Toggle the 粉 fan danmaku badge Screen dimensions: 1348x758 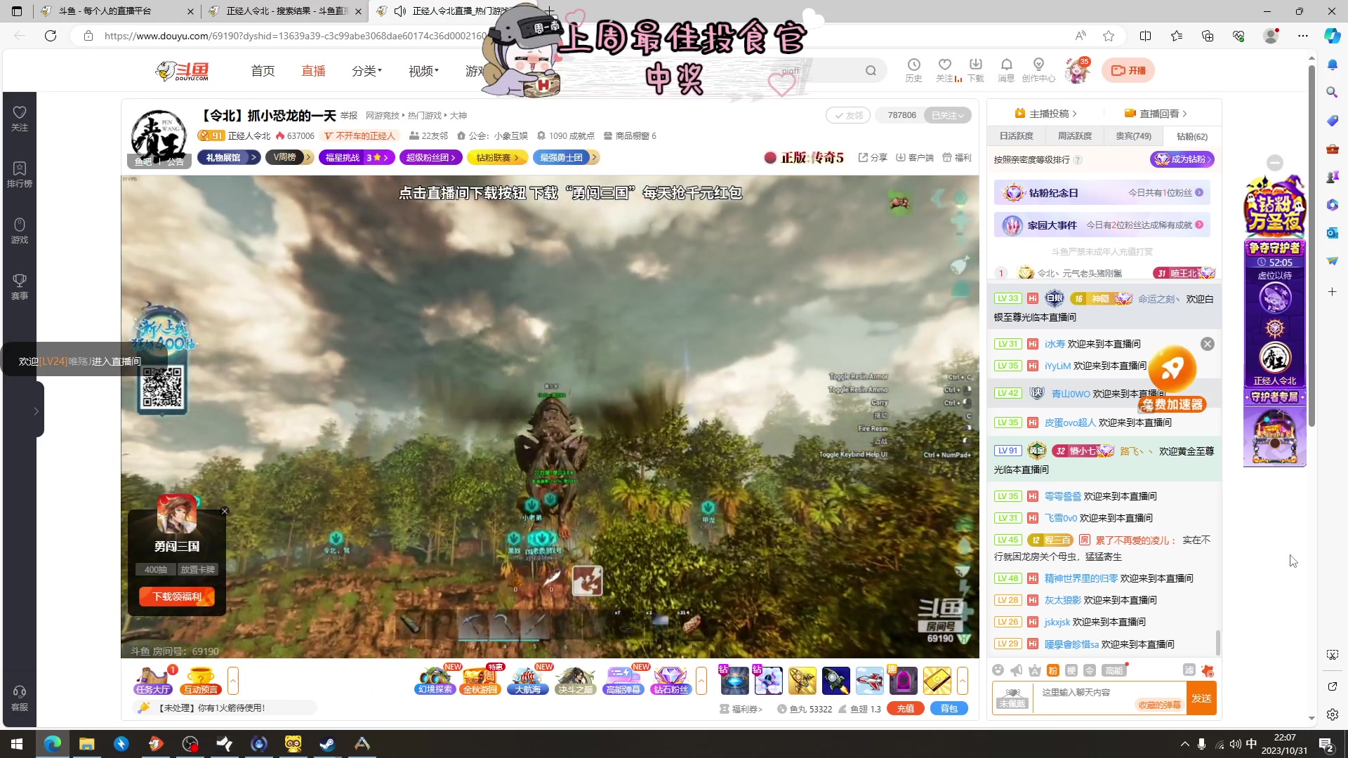pyautogui.click(x=1052, y=670)
